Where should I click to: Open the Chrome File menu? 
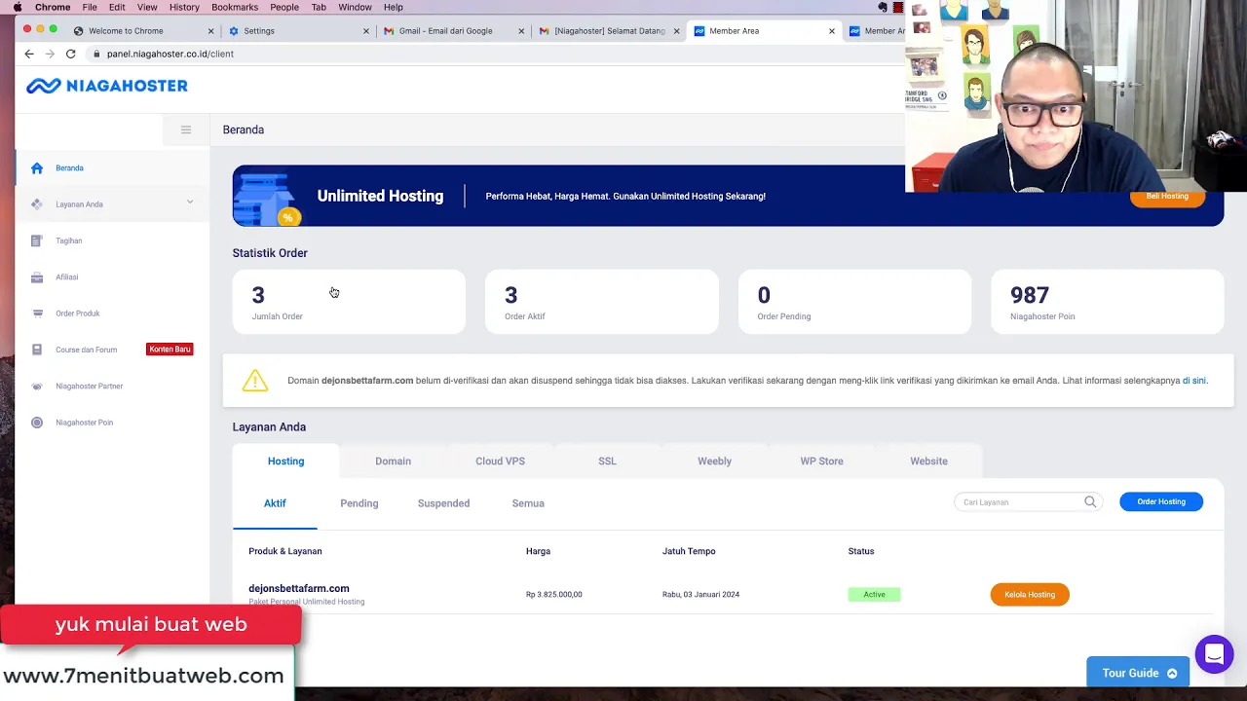click(90, 7)
